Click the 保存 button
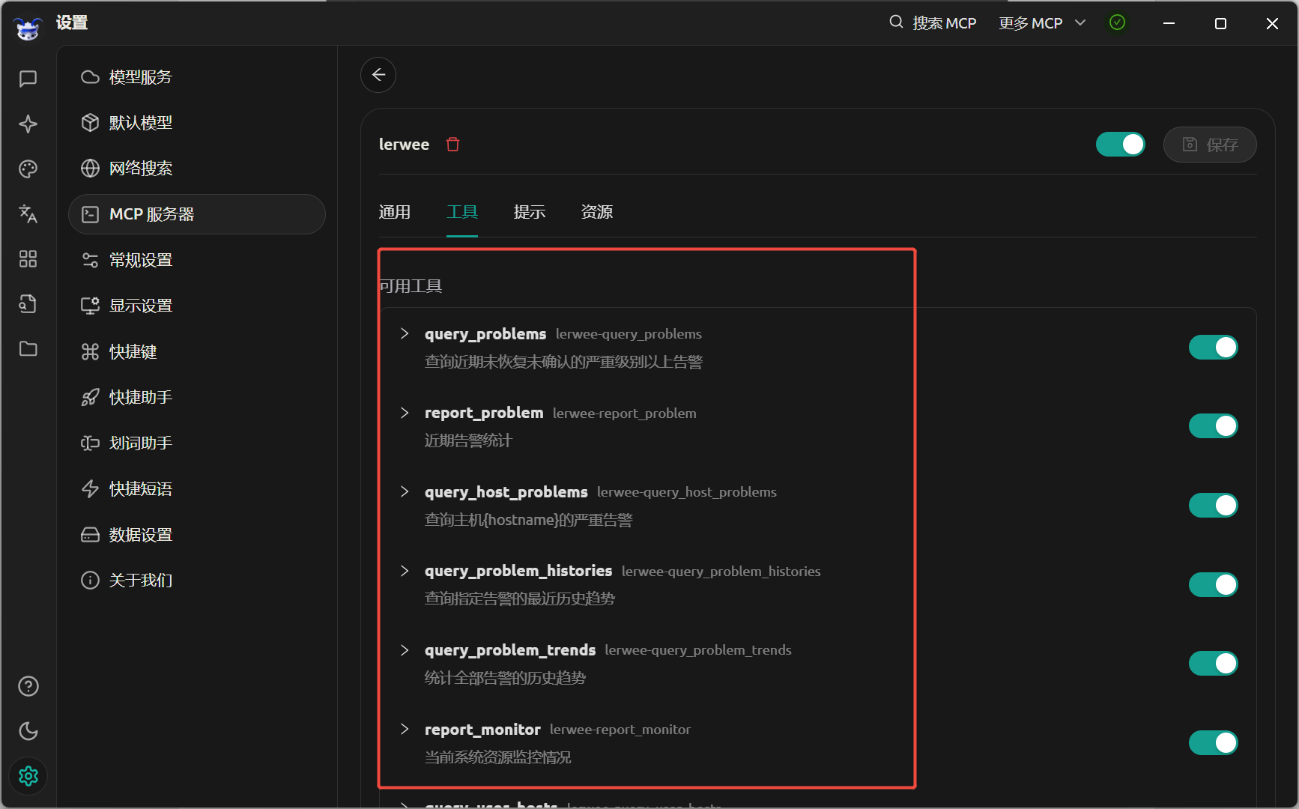 [x=1209, y=145]
